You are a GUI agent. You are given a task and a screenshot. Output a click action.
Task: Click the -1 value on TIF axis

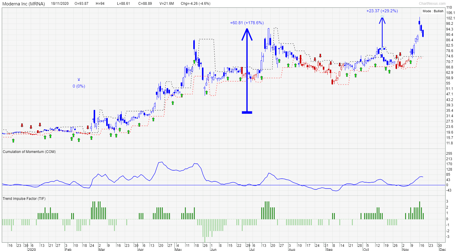tap(448, 225)
